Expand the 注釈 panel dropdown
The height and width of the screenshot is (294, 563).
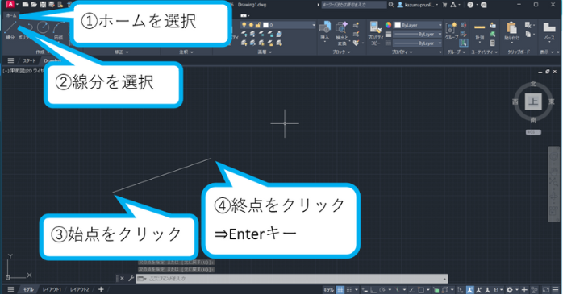tap(186, 52)
